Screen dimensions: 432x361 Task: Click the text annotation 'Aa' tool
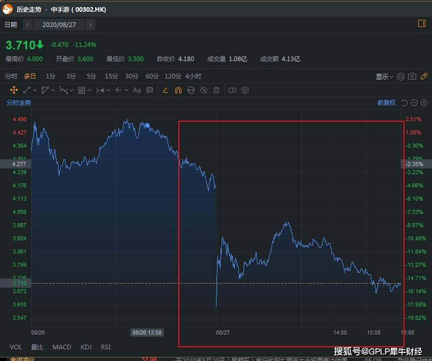(137, 90)
